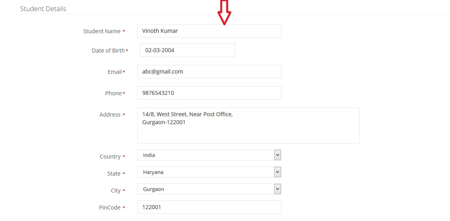
Task: Click the "State" text label
Action: click(x=113, y=174)
